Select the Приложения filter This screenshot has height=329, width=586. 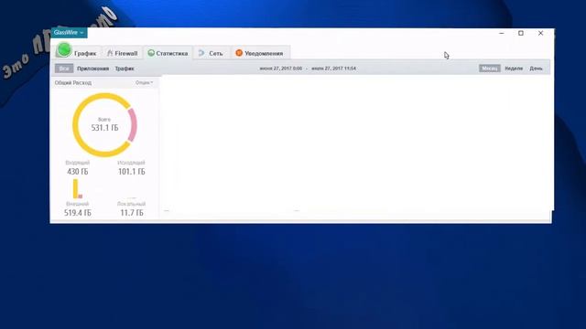pos(92,69)
